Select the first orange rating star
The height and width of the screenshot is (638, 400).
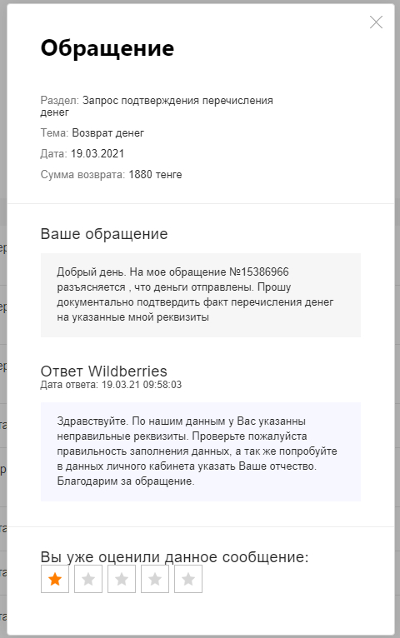click(55, 579)
